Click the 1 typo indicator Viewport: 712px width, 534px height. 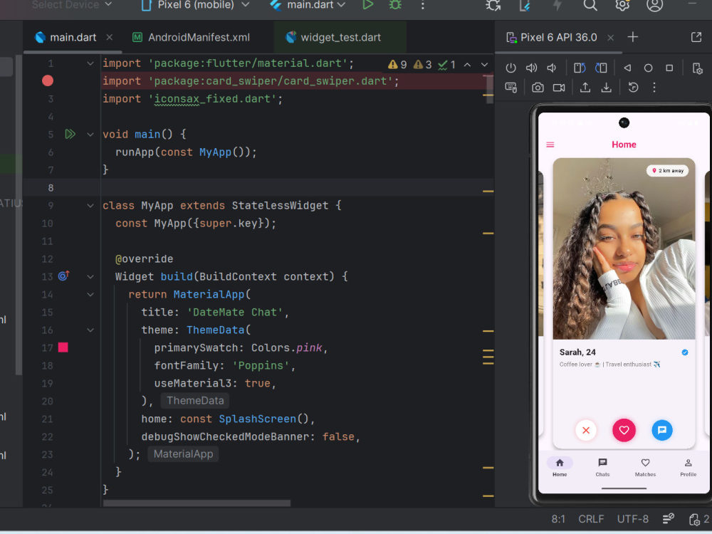tap(447, 65)
